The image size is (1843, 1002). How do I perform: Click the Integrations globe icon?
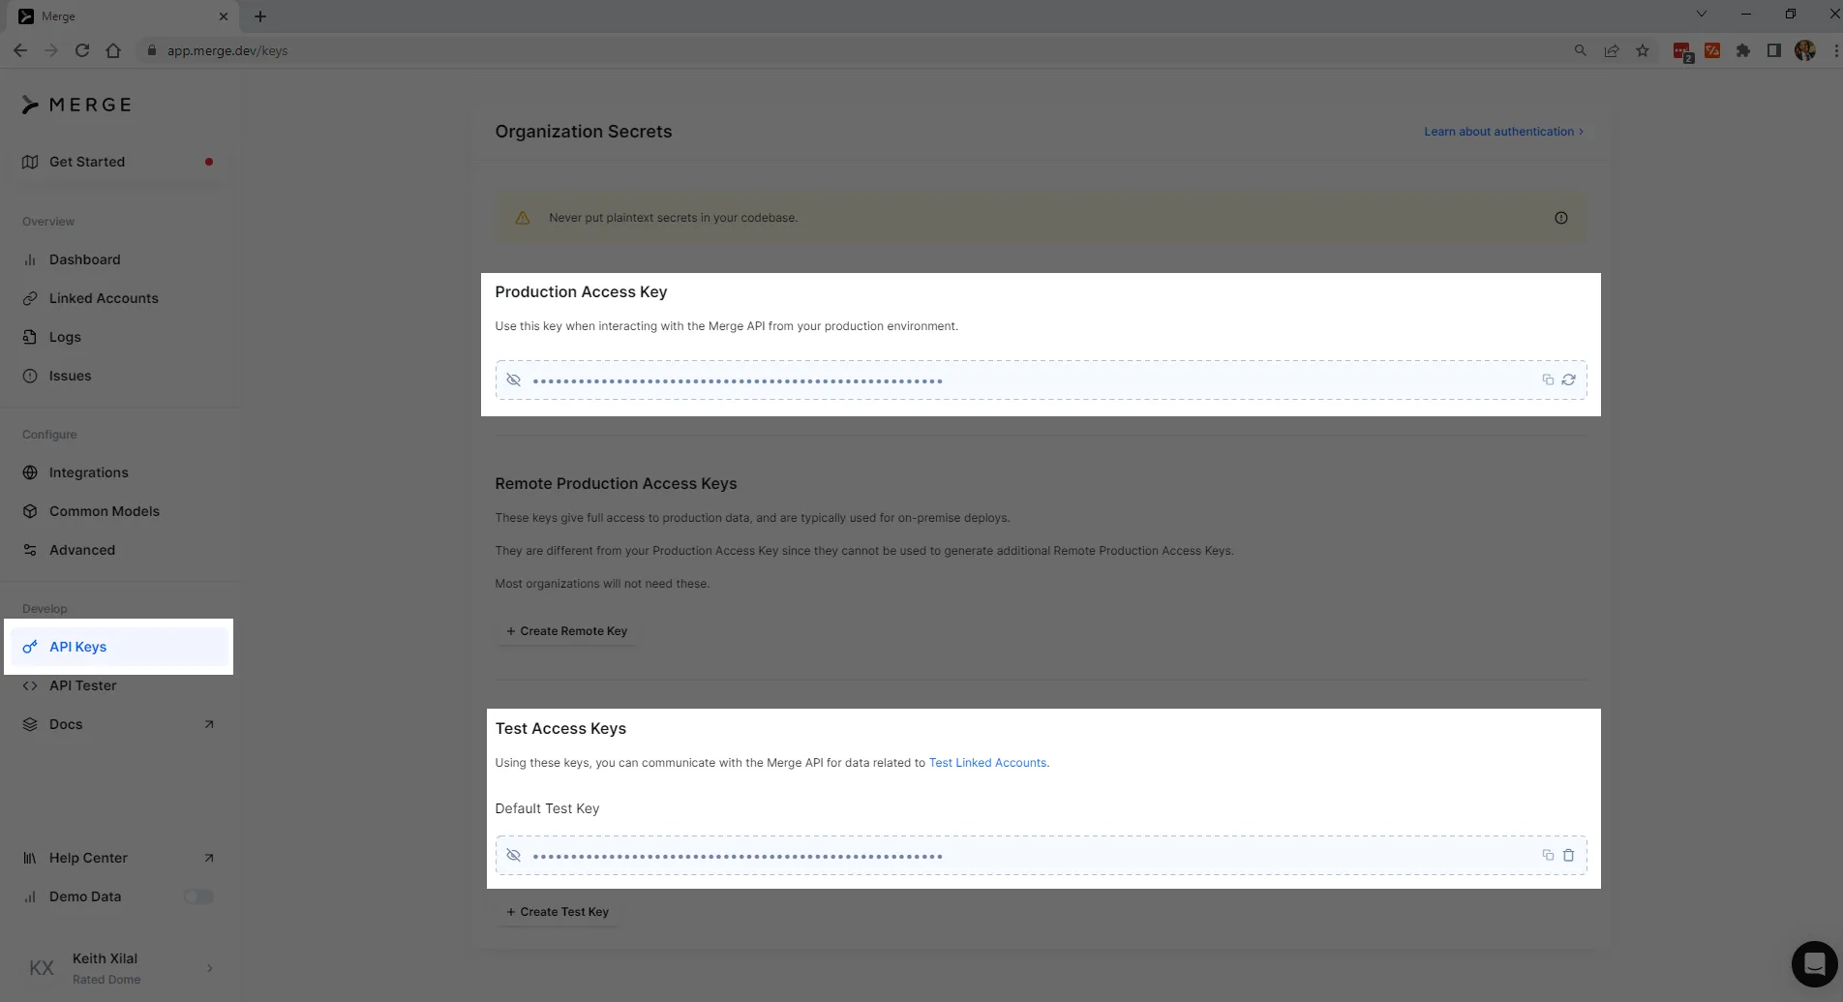[x=30, y=472]
